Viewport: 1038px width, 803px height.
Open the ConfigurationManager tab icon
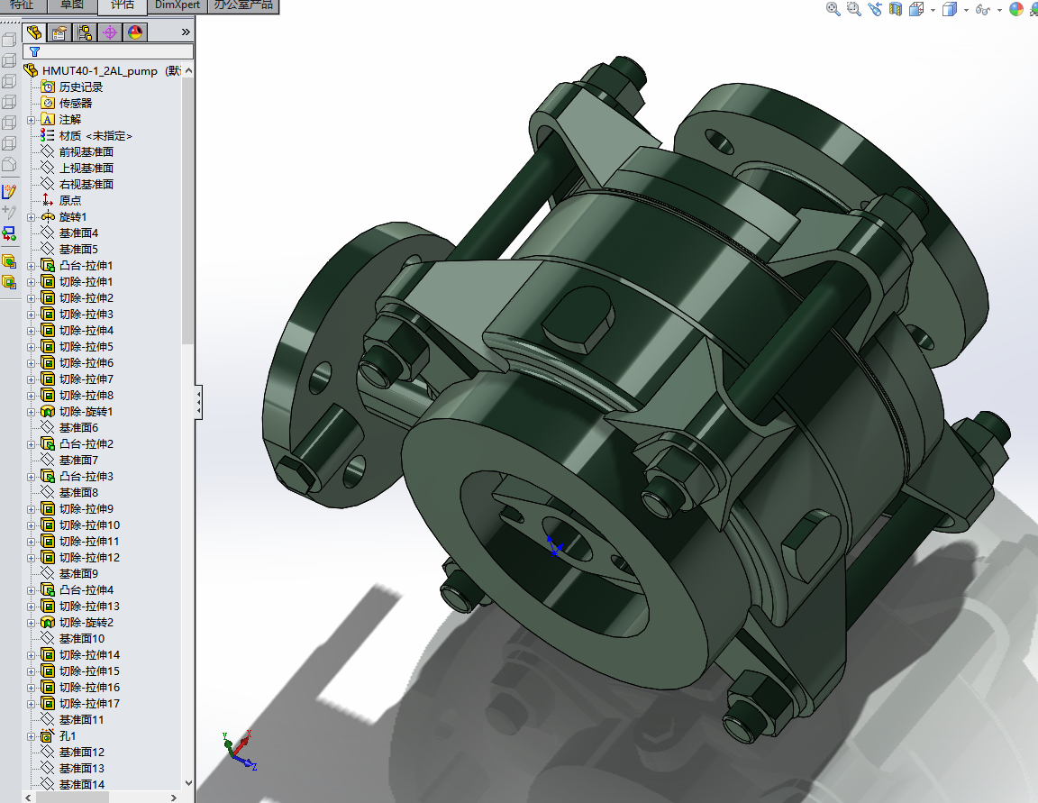(85, 32)
